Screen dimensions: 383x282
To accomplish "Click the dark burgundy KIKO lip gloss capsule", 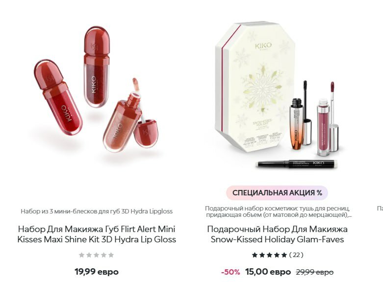I will coord(97,67).
